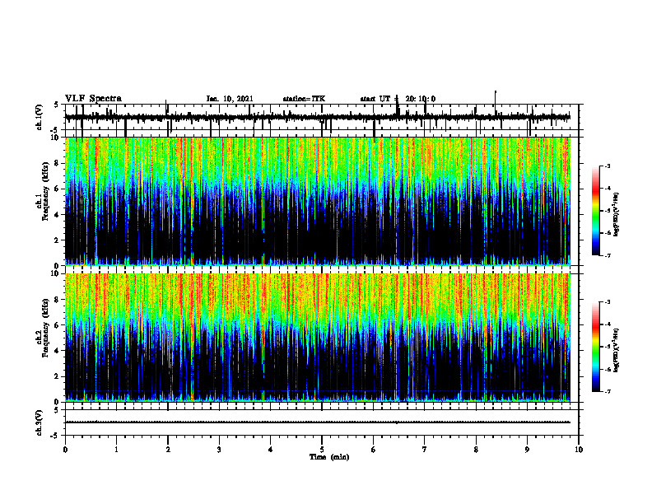The height and width of the screenshot is (504, 652).
Task: Click the "8" tick on the Time axis
Action: click(x=476, y=450)
